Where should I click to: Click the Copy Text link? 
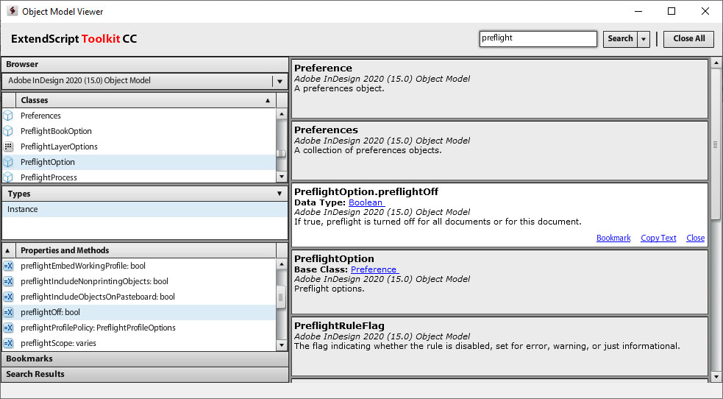tap(658, 238)
